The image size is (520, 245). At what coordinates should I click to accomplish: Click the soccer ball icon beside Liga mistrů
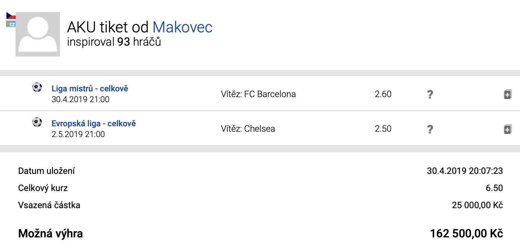[x=37, y=87]
